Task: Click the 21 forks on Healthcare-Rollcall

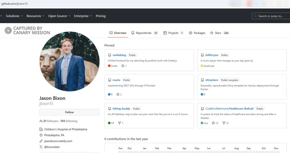Action: (x=225, y=123)
